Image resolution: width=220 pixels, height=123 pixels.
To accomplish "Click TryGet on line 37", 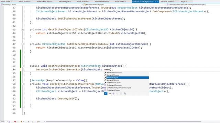I will (105, 8).
